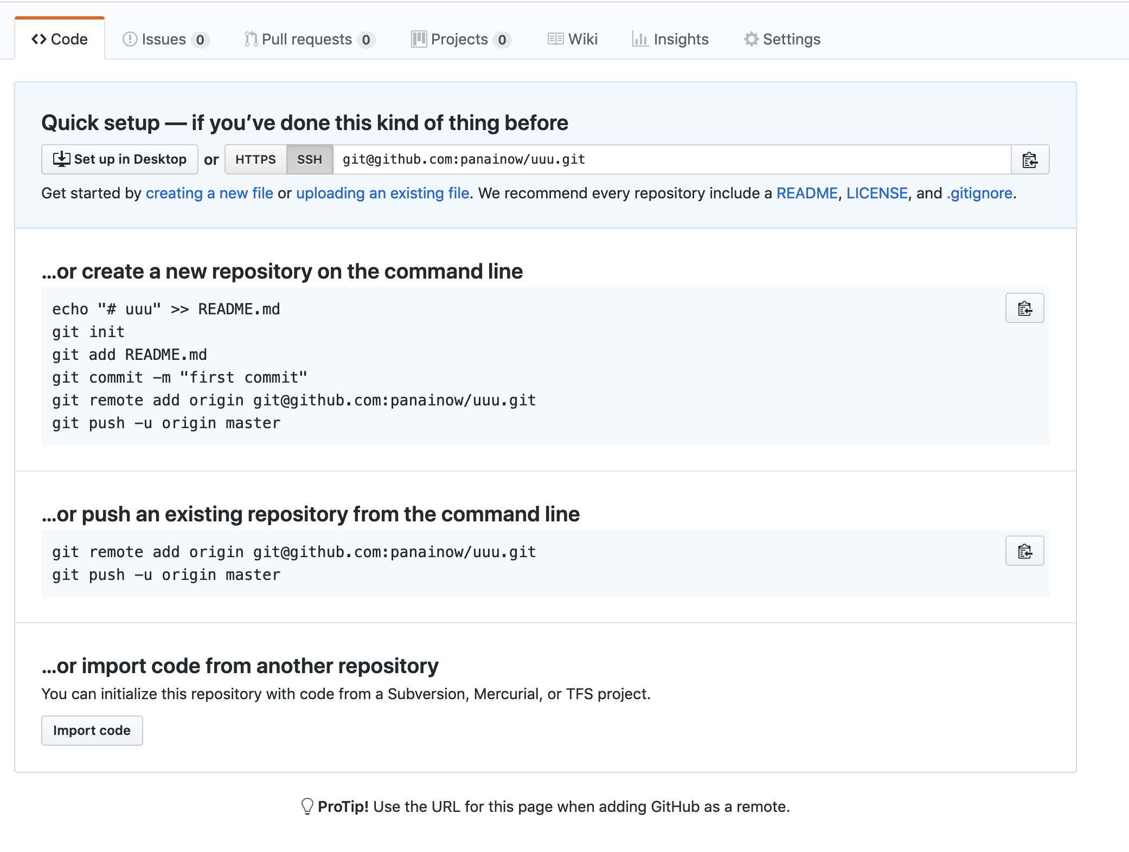This screenshot has width=1129, height=852.
Task: Follow the 'uploading an existing file' link
Action: [383, 193]
